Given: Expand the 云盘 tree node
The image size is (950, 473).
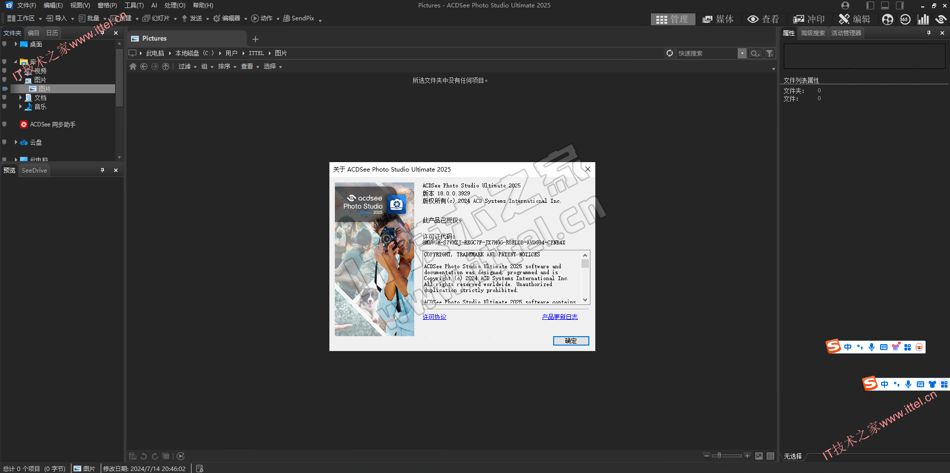Looking at the screenshot, I should (x=16, y=142).
